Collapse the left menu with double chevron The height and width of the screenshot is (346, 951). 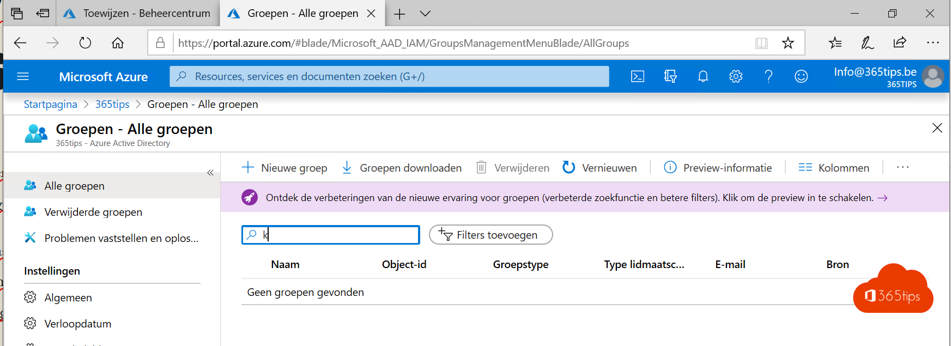[210, 173]
